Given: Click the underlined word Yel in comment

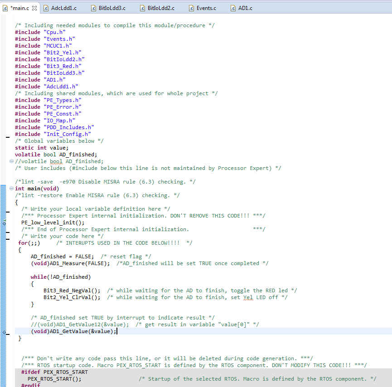Looking at the screenshot, I should tap(248, 297).
